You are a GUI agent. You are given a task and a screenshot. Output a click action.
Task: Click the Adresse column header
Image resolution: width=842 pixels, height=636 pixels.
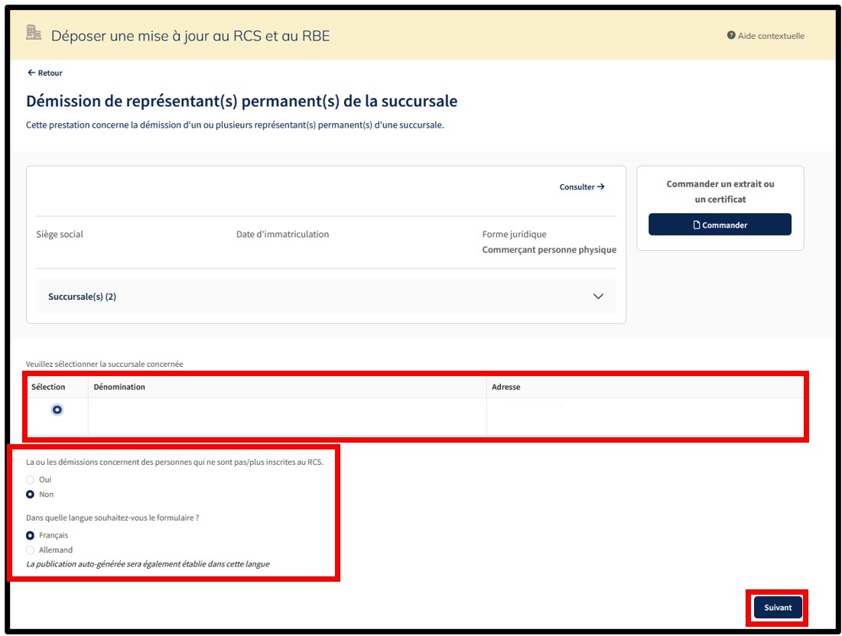pos(506,387)
